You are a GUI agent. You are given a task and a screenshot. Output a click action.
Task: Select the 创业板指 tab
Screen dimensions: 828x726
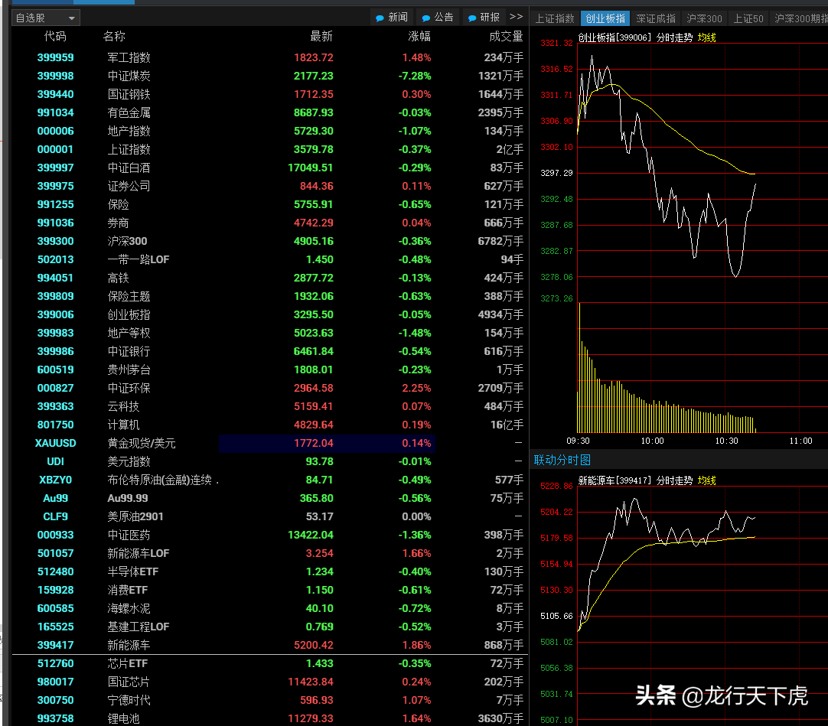coord(605,18)
